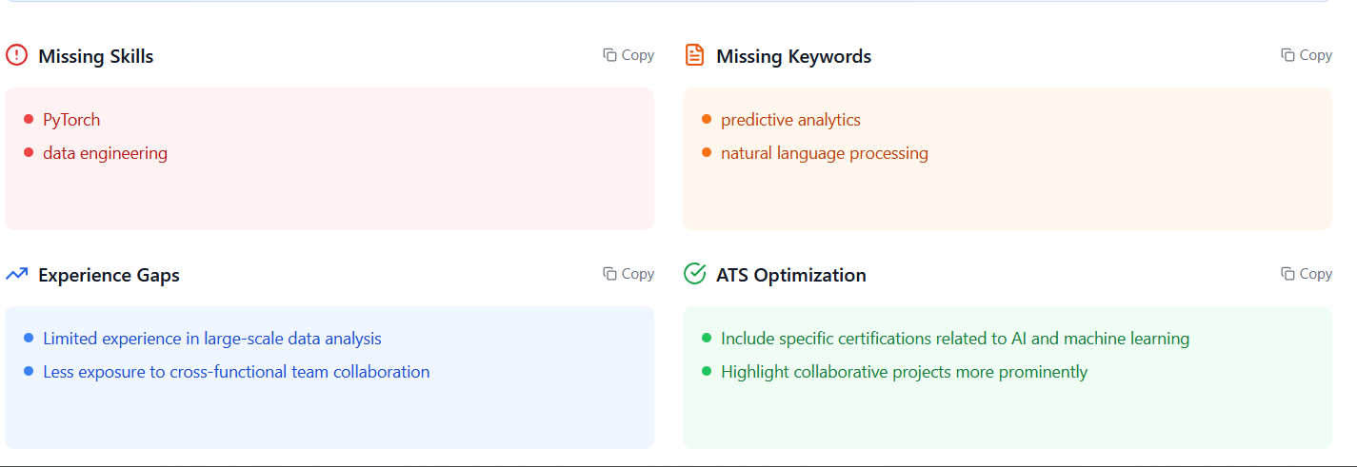
Task: Click natural language processing keyword
Action: [x=825, y=153]
